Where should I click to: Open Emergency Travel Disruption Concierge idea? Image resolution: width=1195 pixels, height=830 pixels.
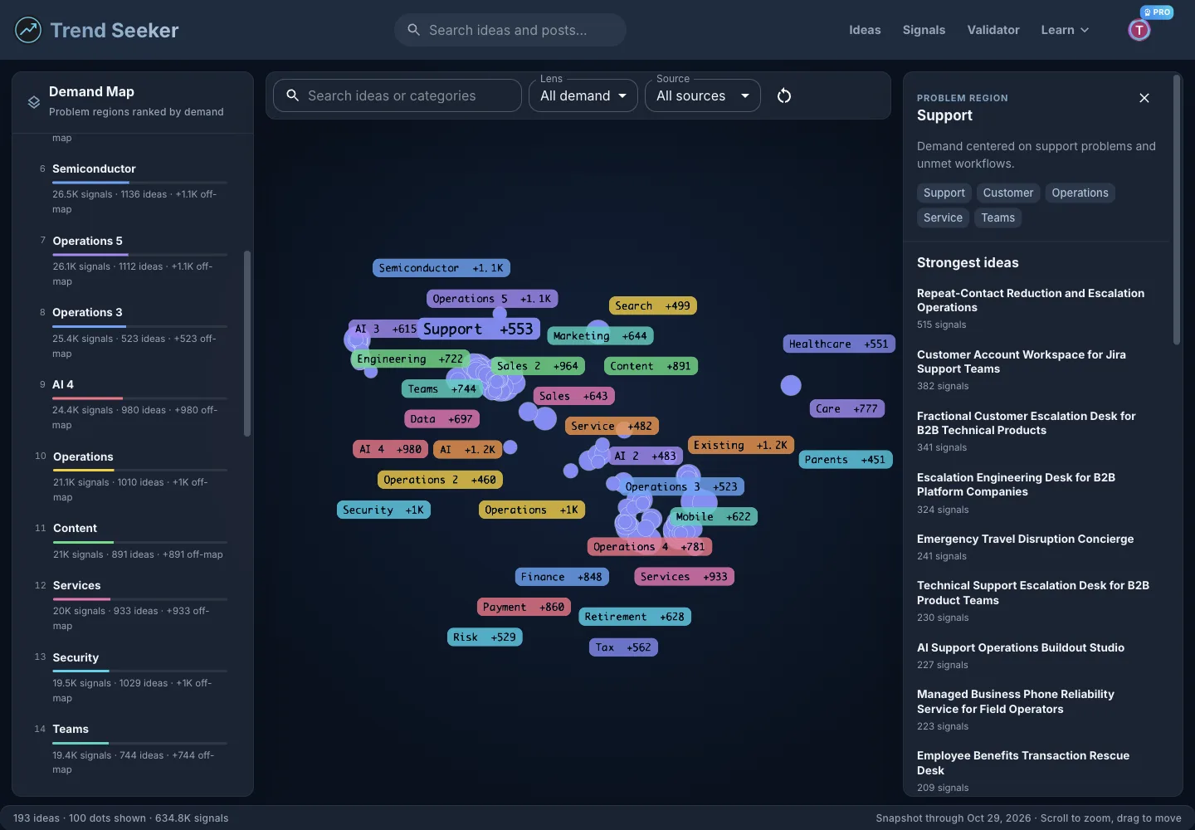1034,547
